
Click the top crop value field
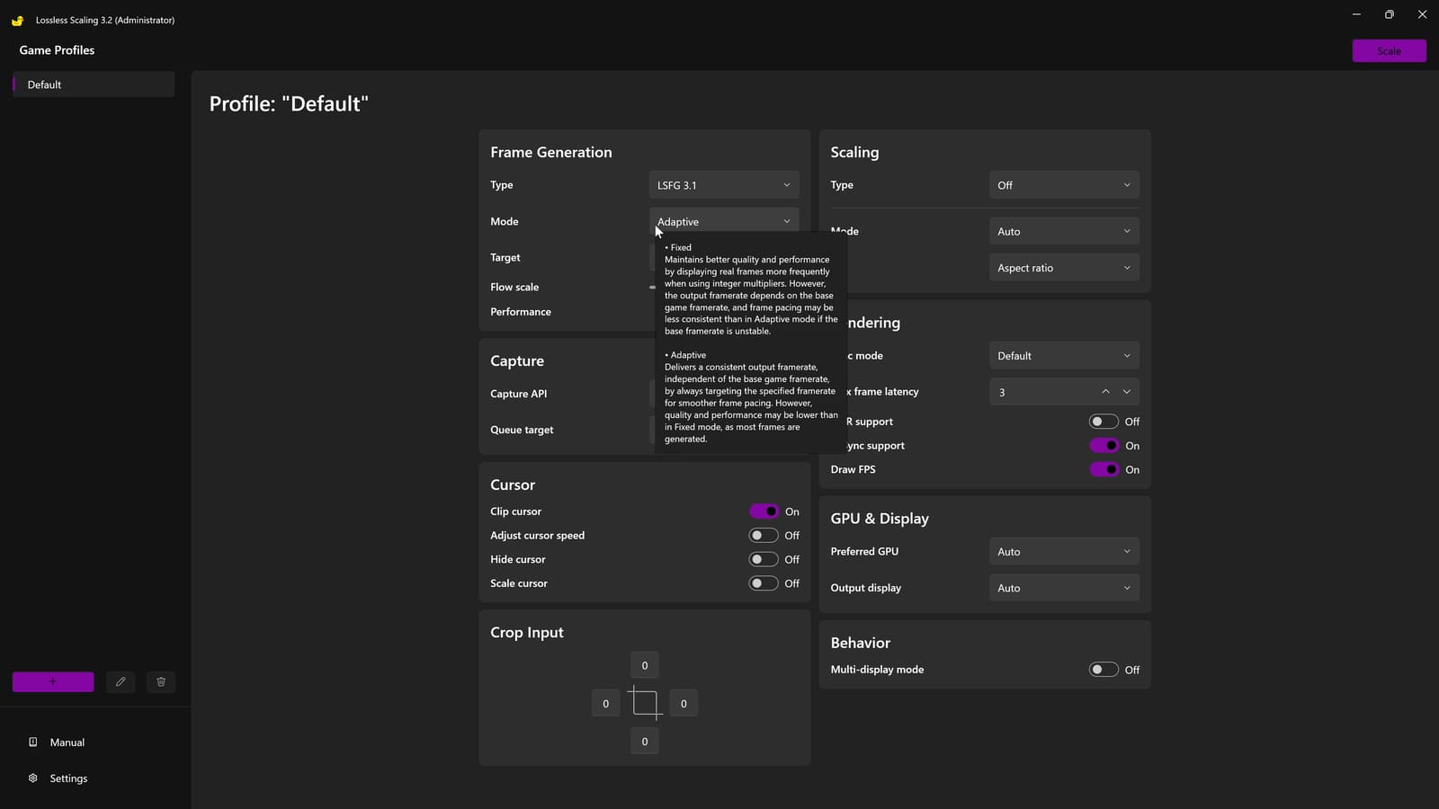[645, 665]
